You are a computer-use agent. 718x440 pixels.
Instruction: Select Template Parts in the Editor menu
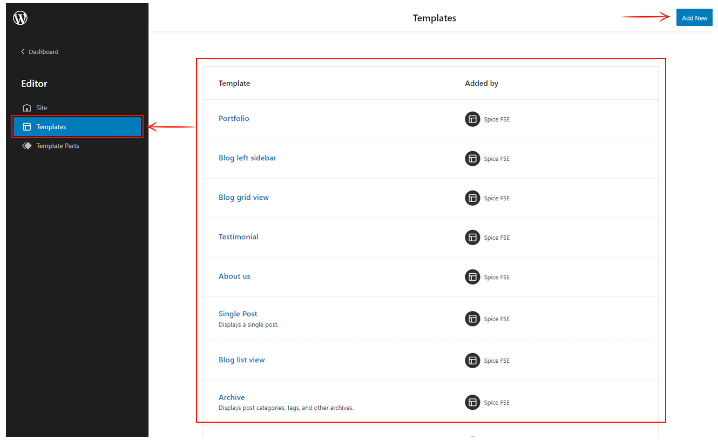click(57, 146)
